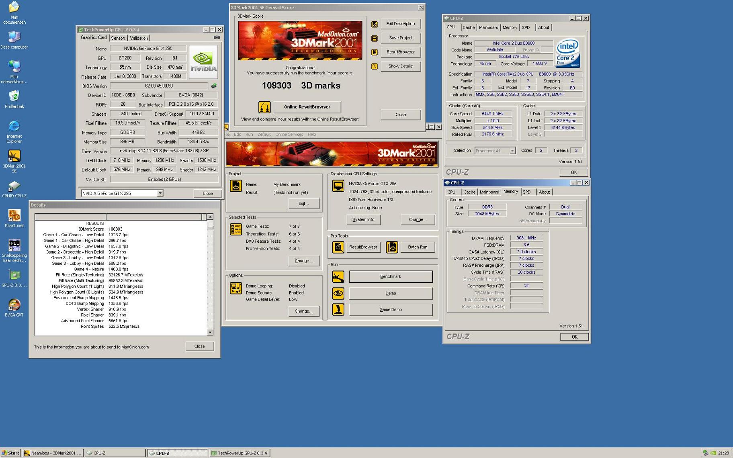The width and height of the screenshot is (733, 458).
Task: Click the GPU-Z screenshot camera icon
Action: (217, 37)
